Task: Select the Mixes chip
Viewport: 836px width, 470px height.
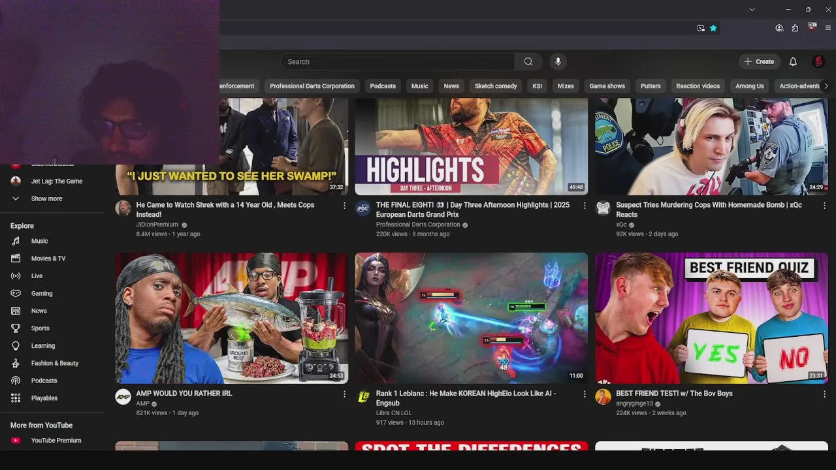Action: coord(566,86)
